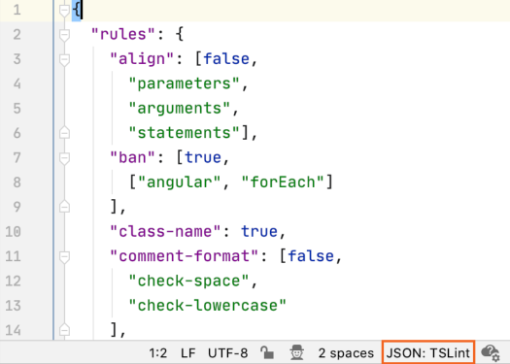Screen dimensions: 510x364
Task: Click the "ban" key
Action: click(132, 157)
